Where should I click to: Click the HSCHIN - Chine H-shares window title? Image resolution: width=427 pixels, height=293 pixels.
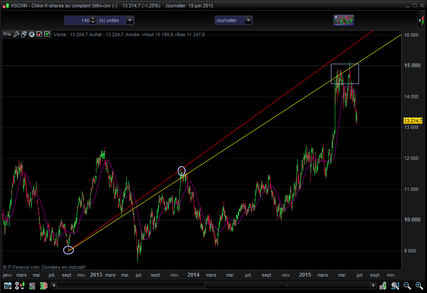tap(64, 6)
